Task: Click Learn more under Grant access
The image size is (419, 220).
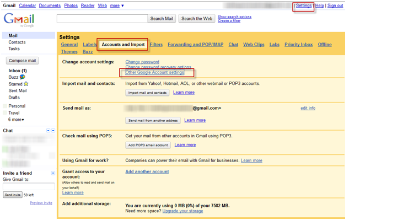Action: pos(73,192)
